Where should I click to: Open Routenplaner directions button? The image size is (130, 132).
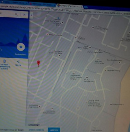(x=21, y=47)
